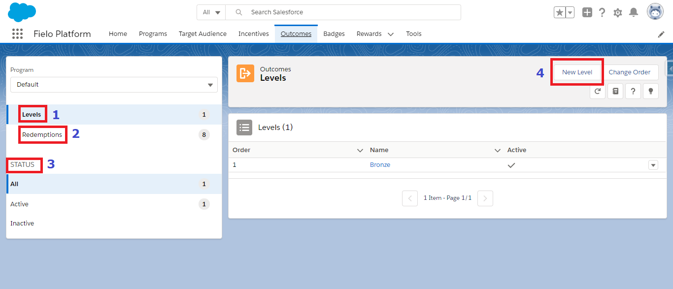The height and width of the screenshot is (289, 673).
Task: Open the search scope All dropdown
Action: [x=211, y=12]
